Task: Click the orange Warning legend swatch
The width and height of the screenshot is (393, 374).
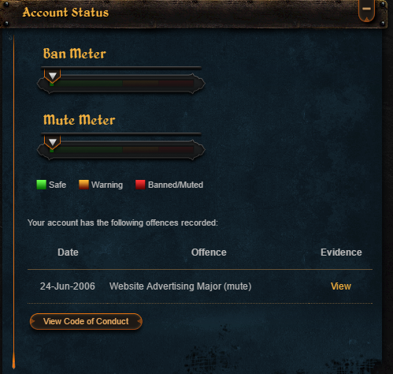Action: [83, 185]
